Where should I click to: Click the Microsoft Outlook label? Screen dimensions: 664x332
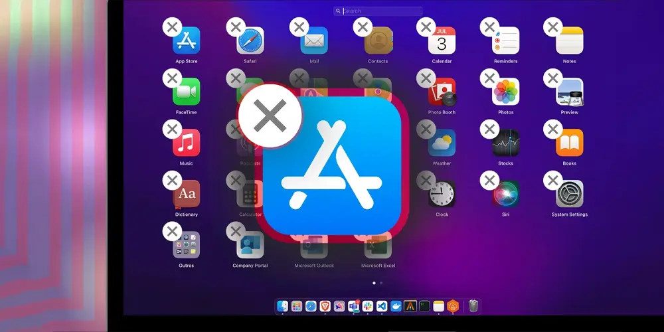coord(314,266)
